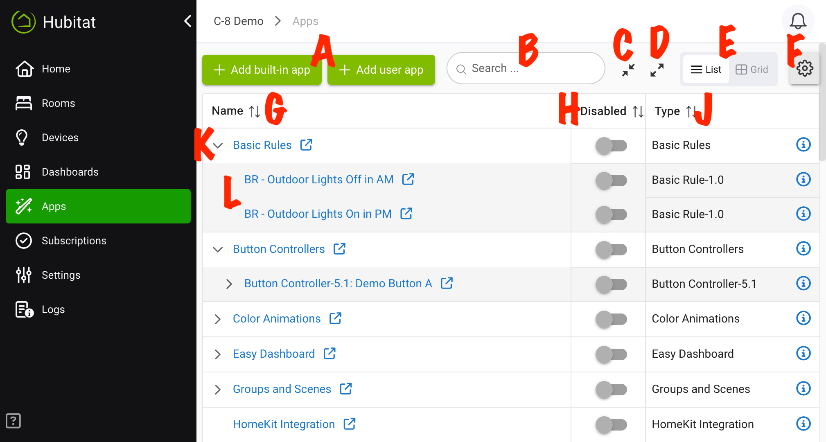Toggle the disabled switch for Easy Dashboard
Screen dimensions: 826x442
(x=610, y=353)
